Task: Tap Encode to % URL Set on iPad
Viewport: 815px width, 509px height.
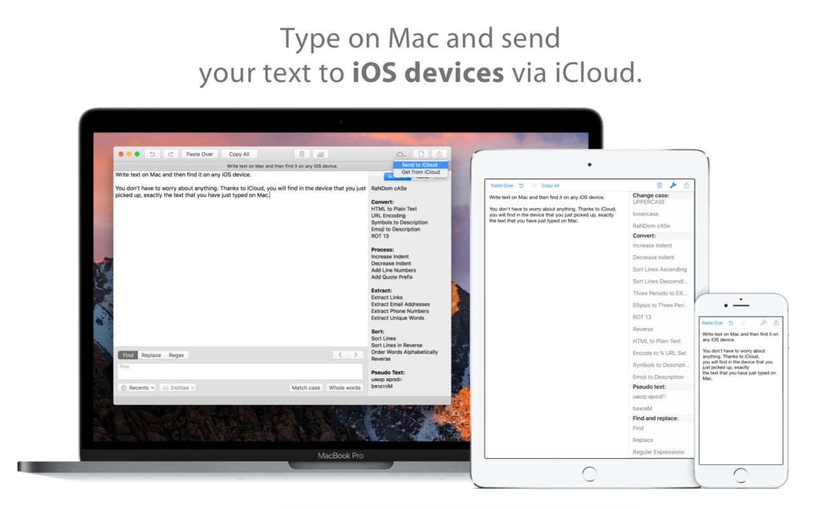Action: 660,353
